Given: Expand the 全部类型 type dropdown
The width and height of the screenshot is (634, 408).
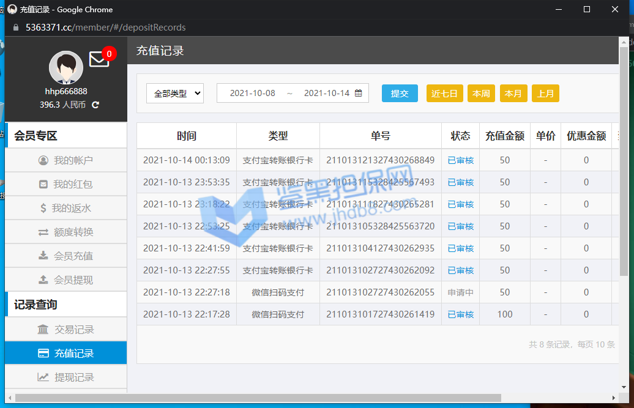Looking at the screenshot, I should (x=175, y=94).
